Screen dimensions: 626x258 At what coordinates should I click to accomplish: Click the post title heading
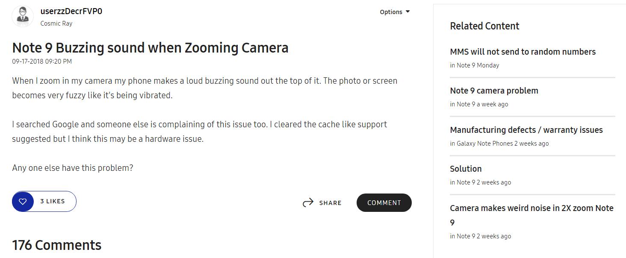point(150,47)
